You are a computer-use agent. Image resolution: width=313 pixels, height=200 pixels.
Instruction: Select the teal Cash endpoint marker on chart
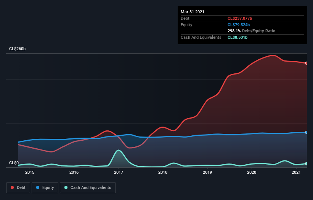pyautogui.click(x=307, y=163)
